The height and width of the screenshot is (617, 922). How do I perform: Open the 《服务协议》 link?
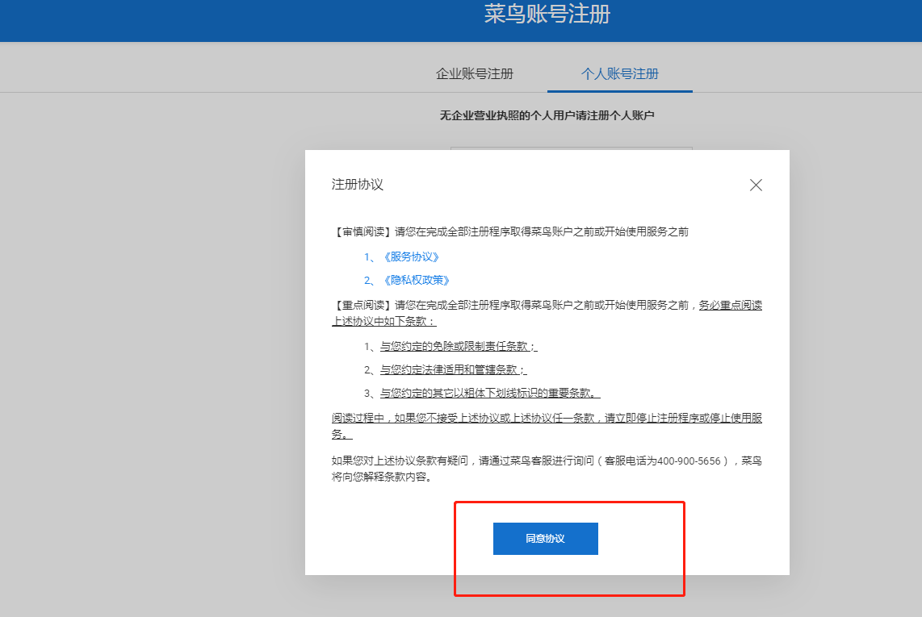pos(411,256)
